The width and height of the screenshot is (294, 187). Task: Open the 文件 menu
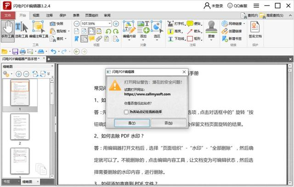tap(8, 15)
